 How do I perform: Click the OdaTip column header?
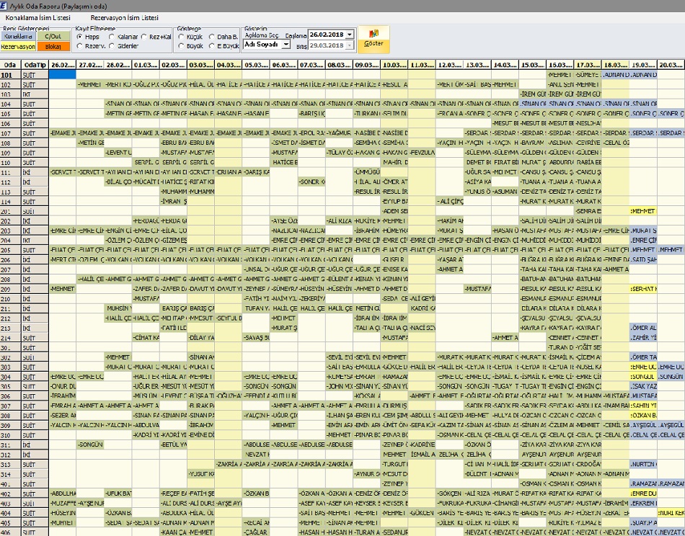(x=35, y=65)
